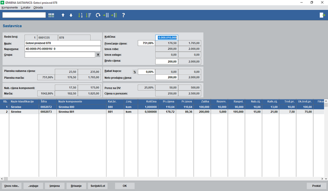
Task: Click the Povećanje cijene percent field
Action: coord(146,43)
